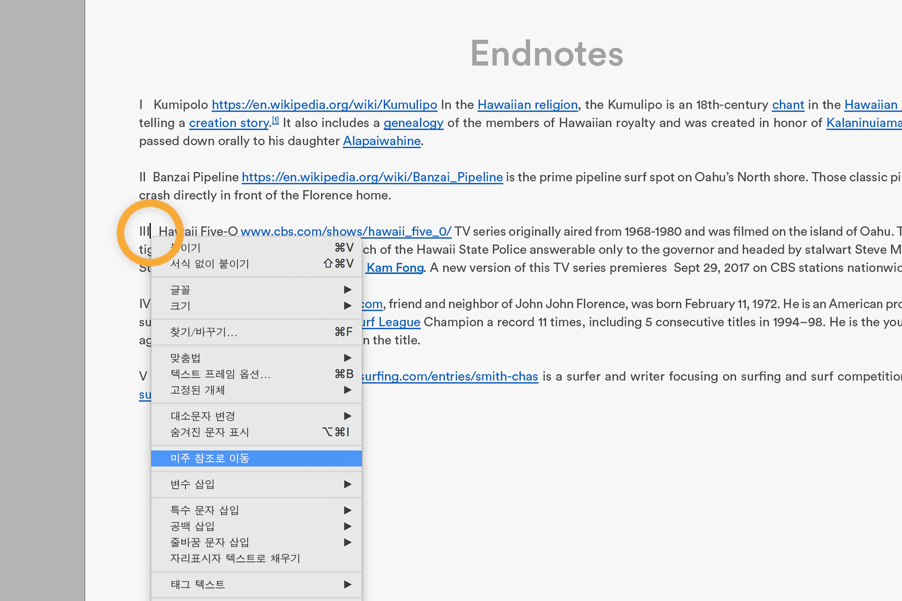Image resolution: width=902 pixels, height=601 pixels.
Task: Select 미주 참조로 이동 menu item
Action: point(256,458)
